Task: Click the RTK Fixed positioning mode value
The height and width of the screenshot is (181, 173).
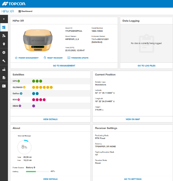Action: pyautogui.click(x=100, y=138)
